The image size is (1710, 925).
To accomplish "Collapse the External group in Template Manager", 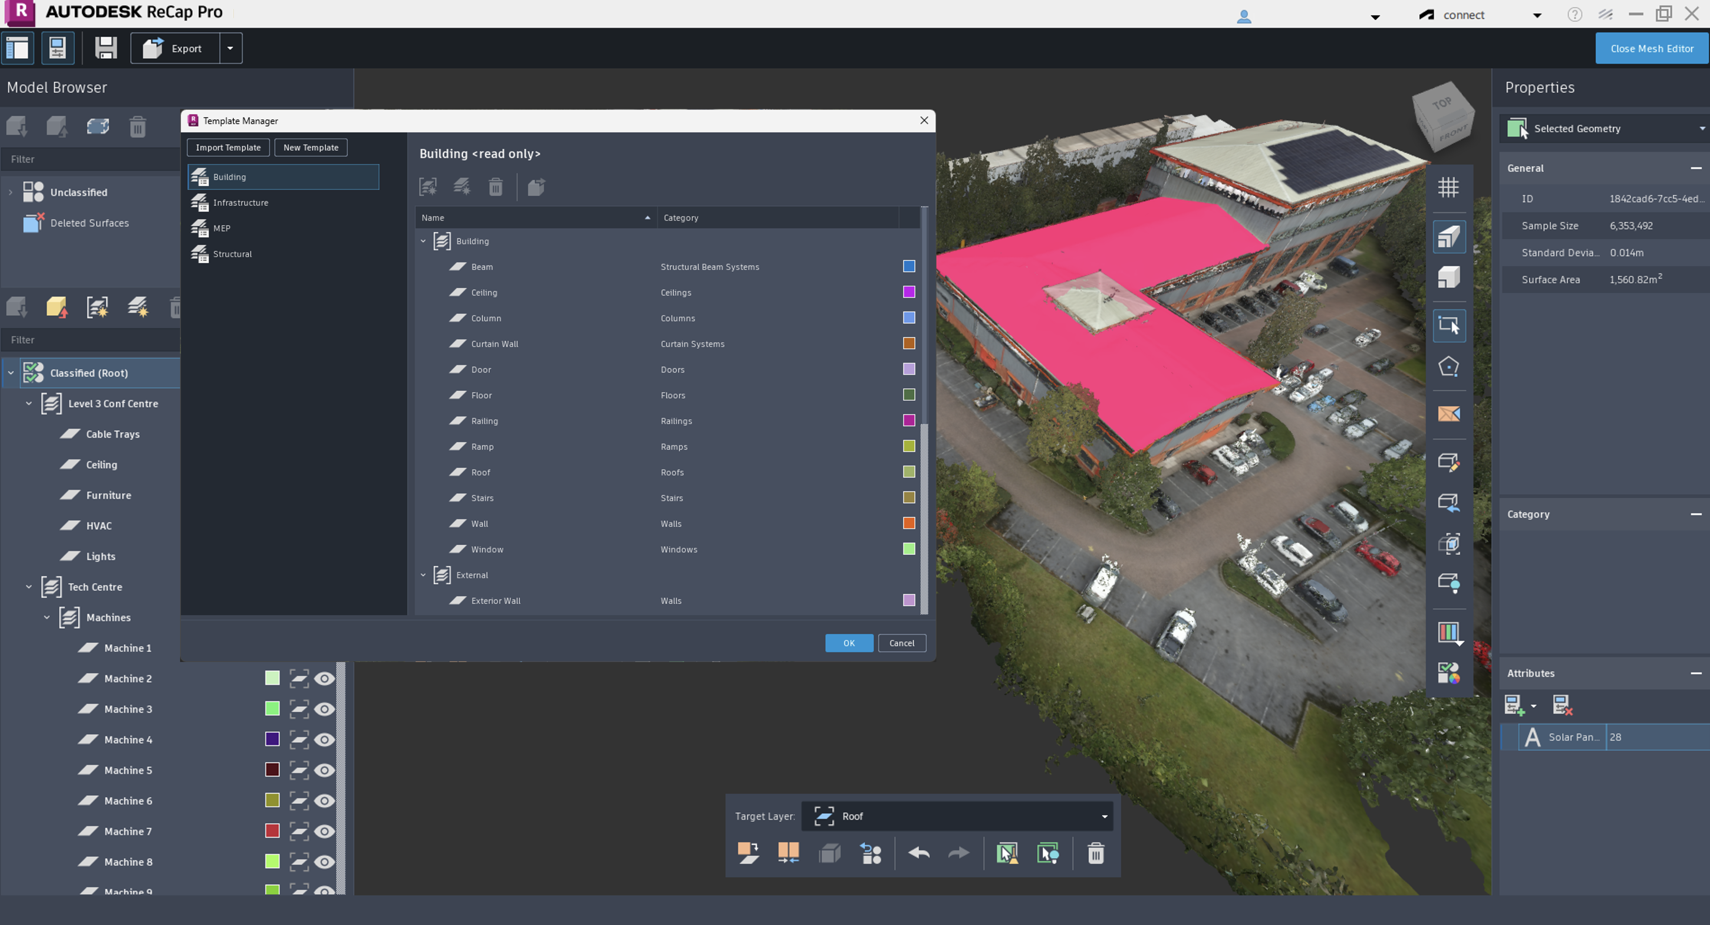I will point(423,575).
